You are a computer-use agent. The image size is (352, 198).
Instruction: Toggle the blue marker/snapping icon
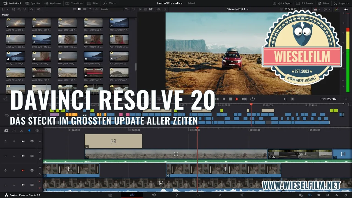pos(29,130)
